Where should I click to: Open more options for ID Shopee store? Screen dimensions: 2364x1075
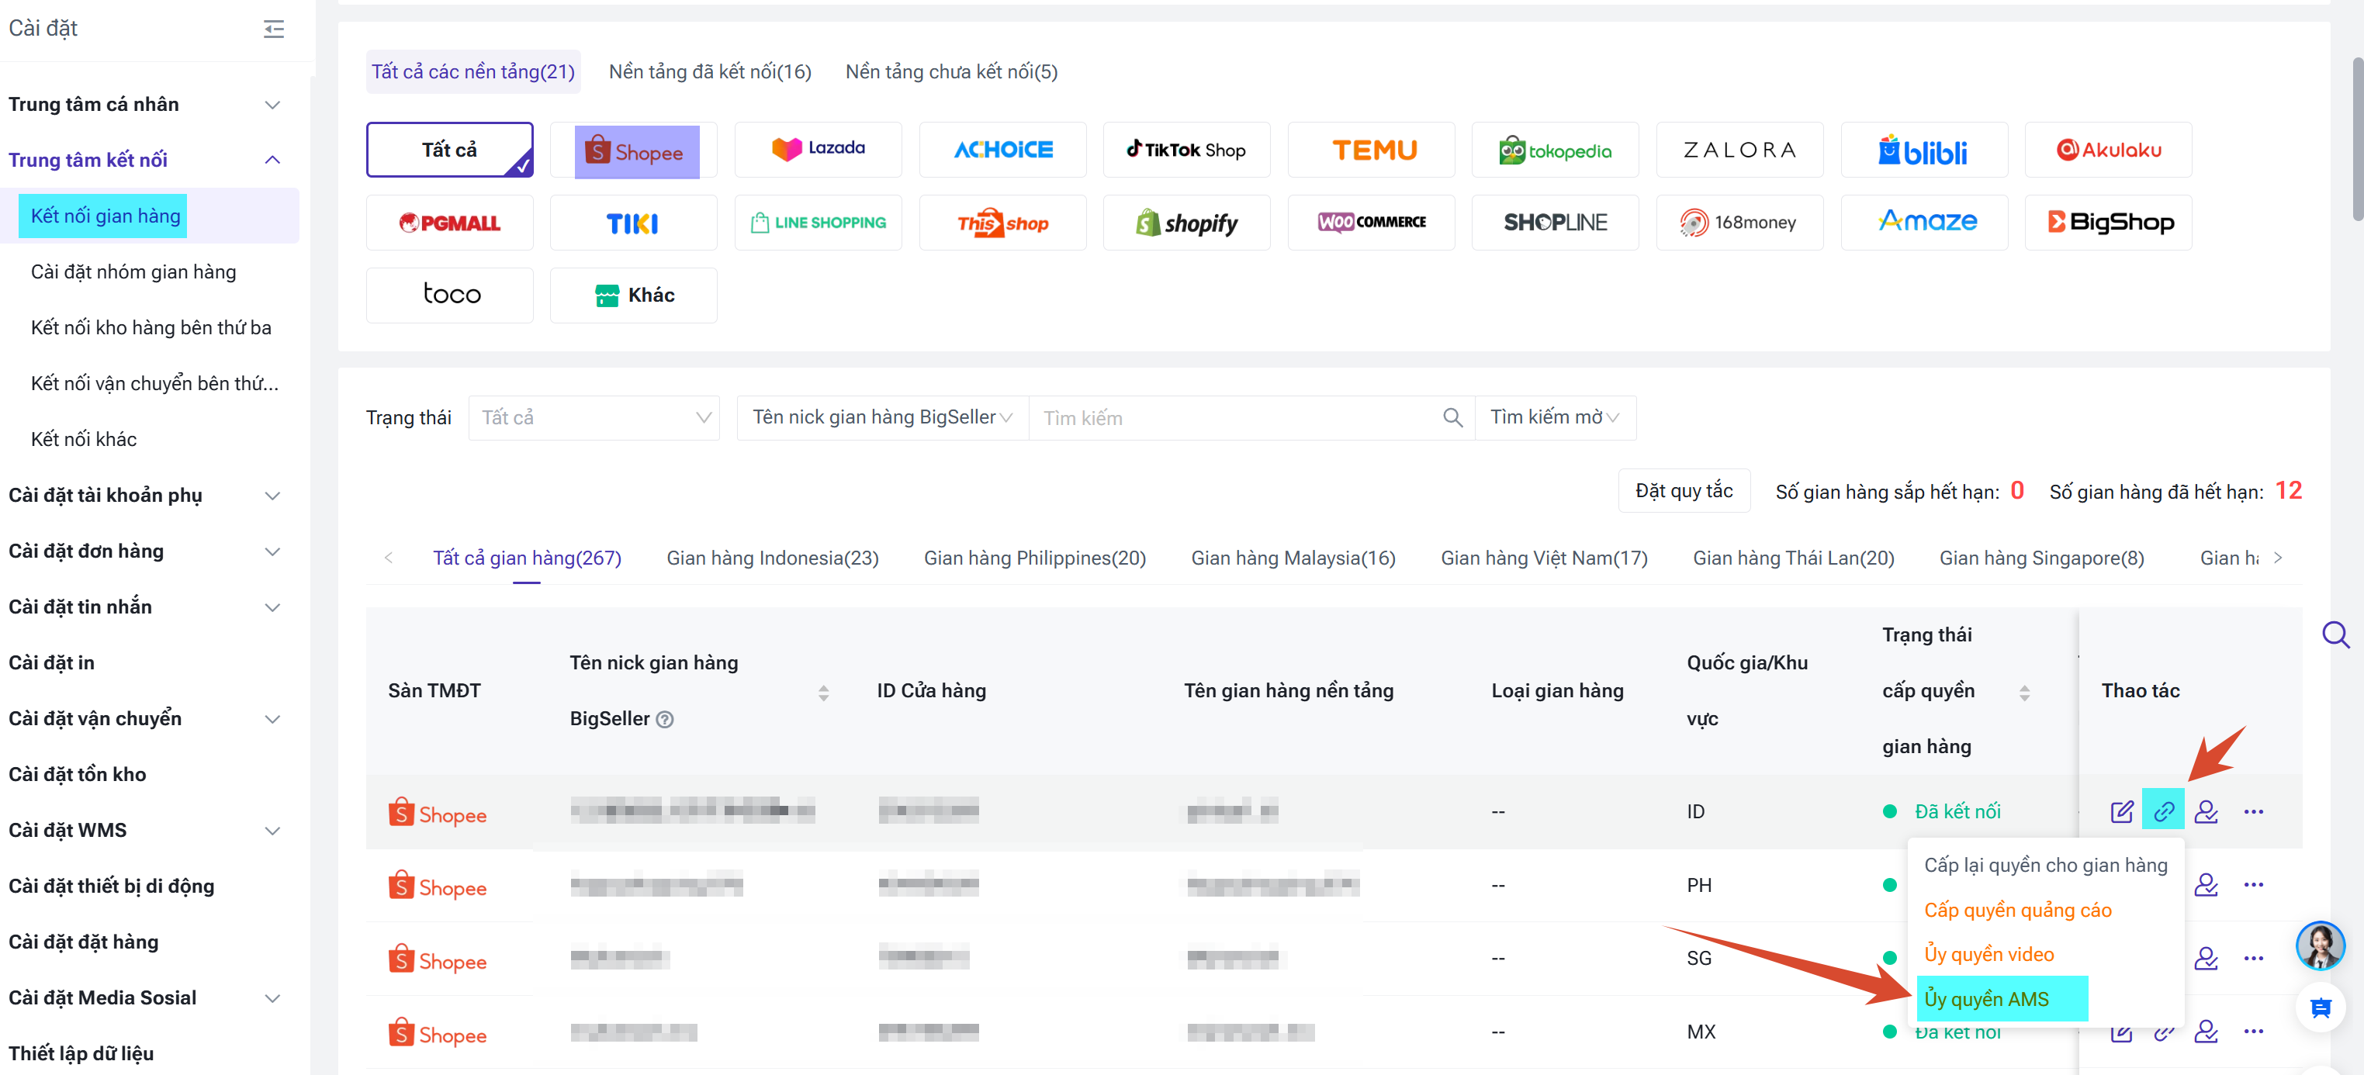pos(2254,812)
